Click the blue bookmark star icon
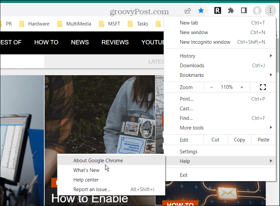The width and height of the screenshot is (280, 206). [x=201, y=11]
